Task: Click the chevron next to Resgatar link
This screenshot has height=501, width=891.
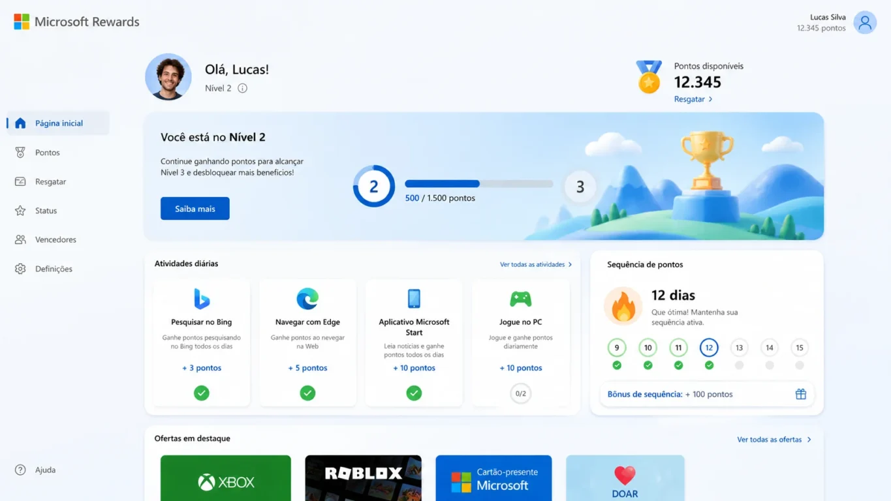Action: click(710, 99)
